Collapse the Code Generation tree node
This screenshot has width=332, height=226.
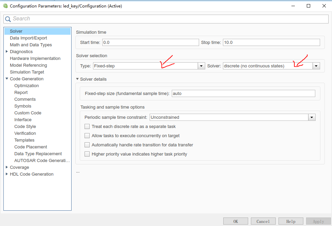(x=7, y=79)
